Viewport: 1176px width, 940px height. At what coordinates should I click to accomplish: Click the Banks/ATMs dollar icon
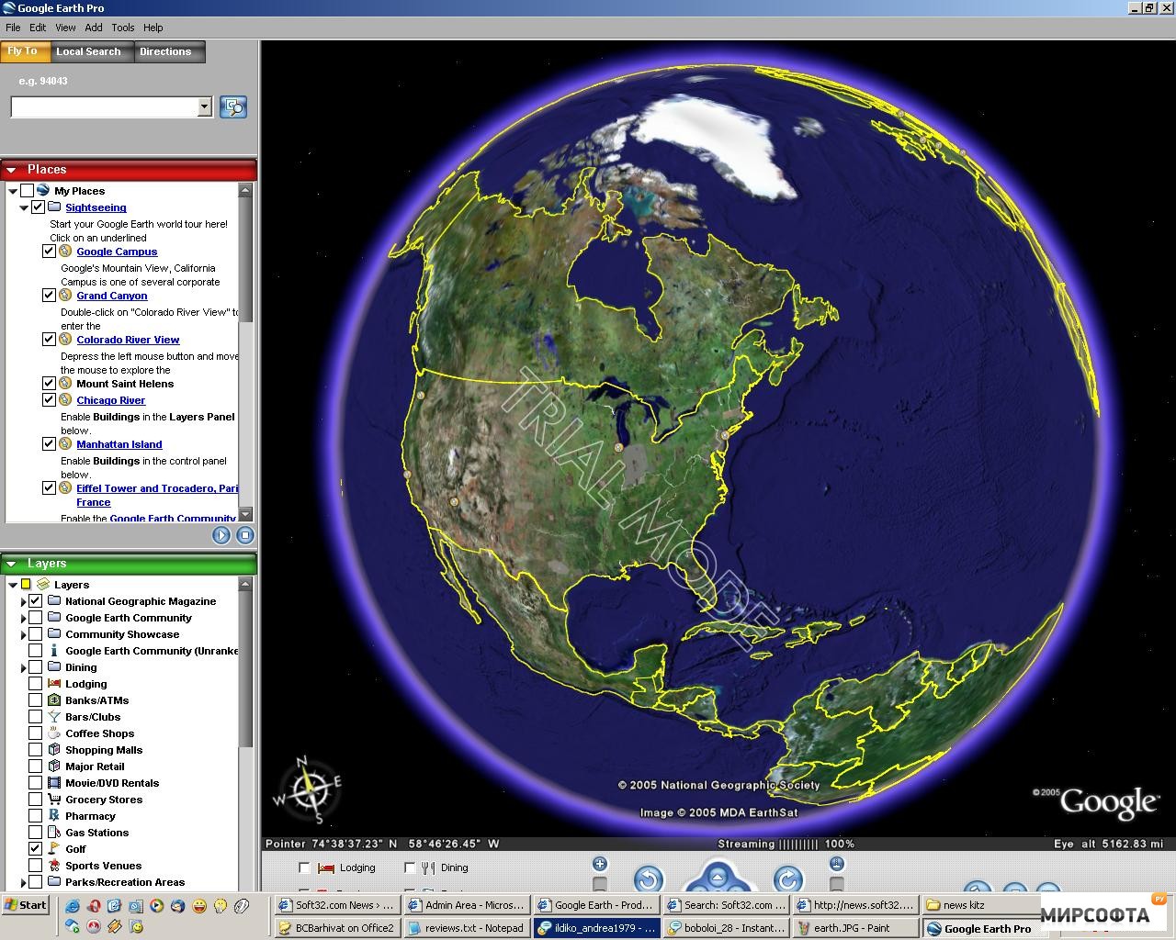(54, 700)
